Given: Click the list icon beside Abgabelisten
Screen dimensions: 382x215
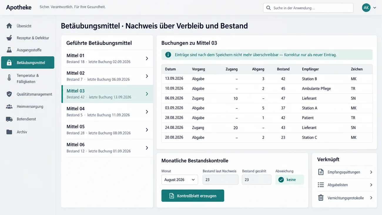Looking at the screenshot, I should click(x=321, y=185).
